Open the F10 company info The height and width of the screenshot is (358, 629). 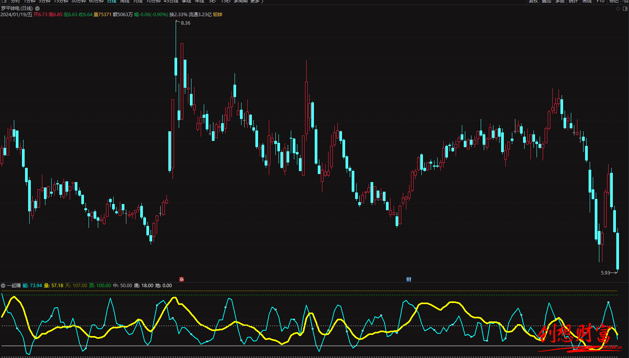pyautogui.click(x=600, y=2)
